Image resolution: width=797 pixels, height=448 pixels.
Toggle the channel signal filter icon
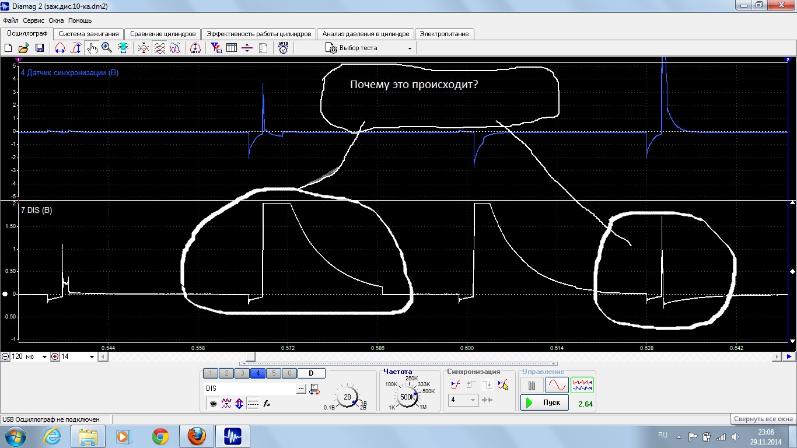coord(226,403)
